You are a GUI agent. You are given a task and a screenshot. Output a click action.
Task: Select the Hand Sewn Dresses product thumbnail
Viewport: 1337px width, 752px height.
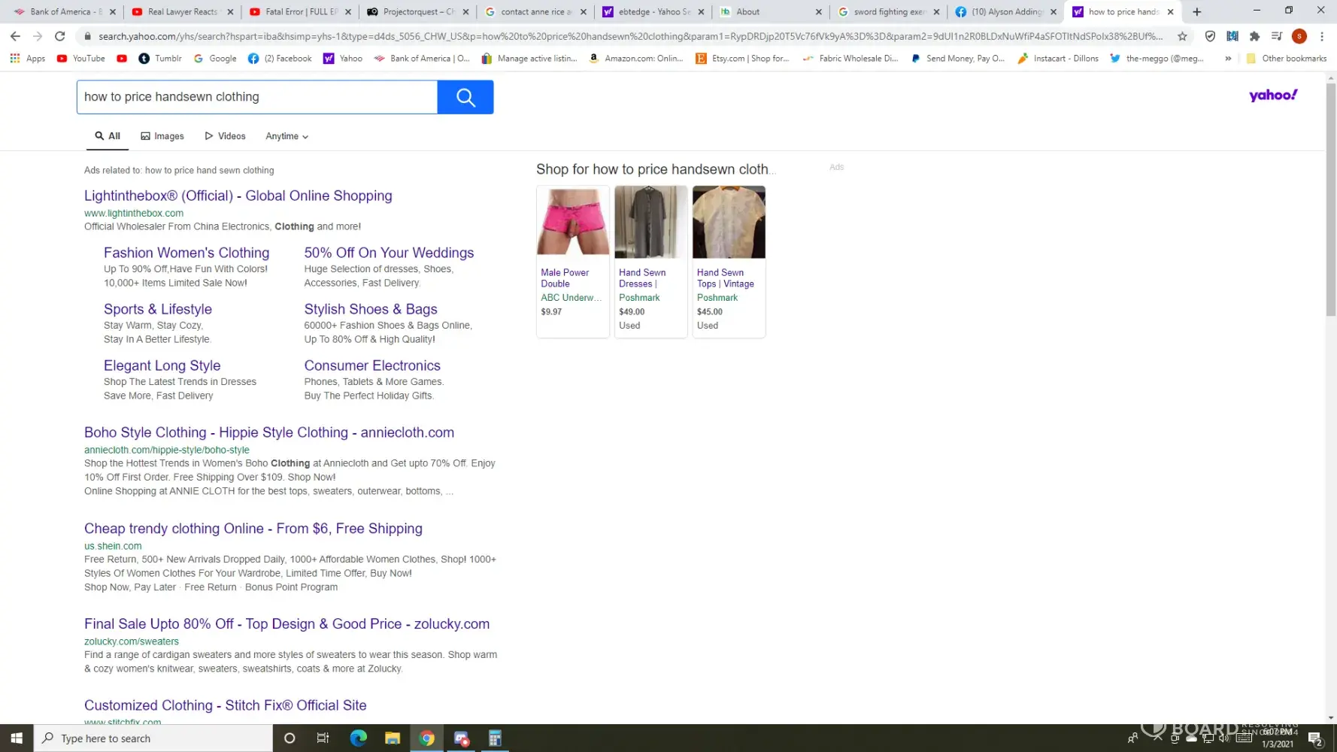tap(650, 223)
